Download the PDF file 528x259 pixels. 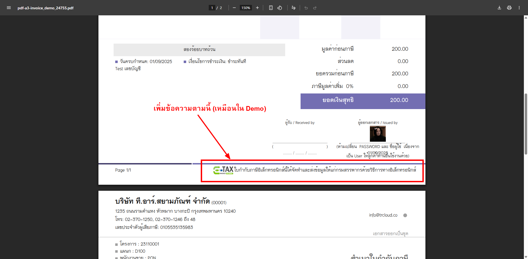tap(499, 8)
